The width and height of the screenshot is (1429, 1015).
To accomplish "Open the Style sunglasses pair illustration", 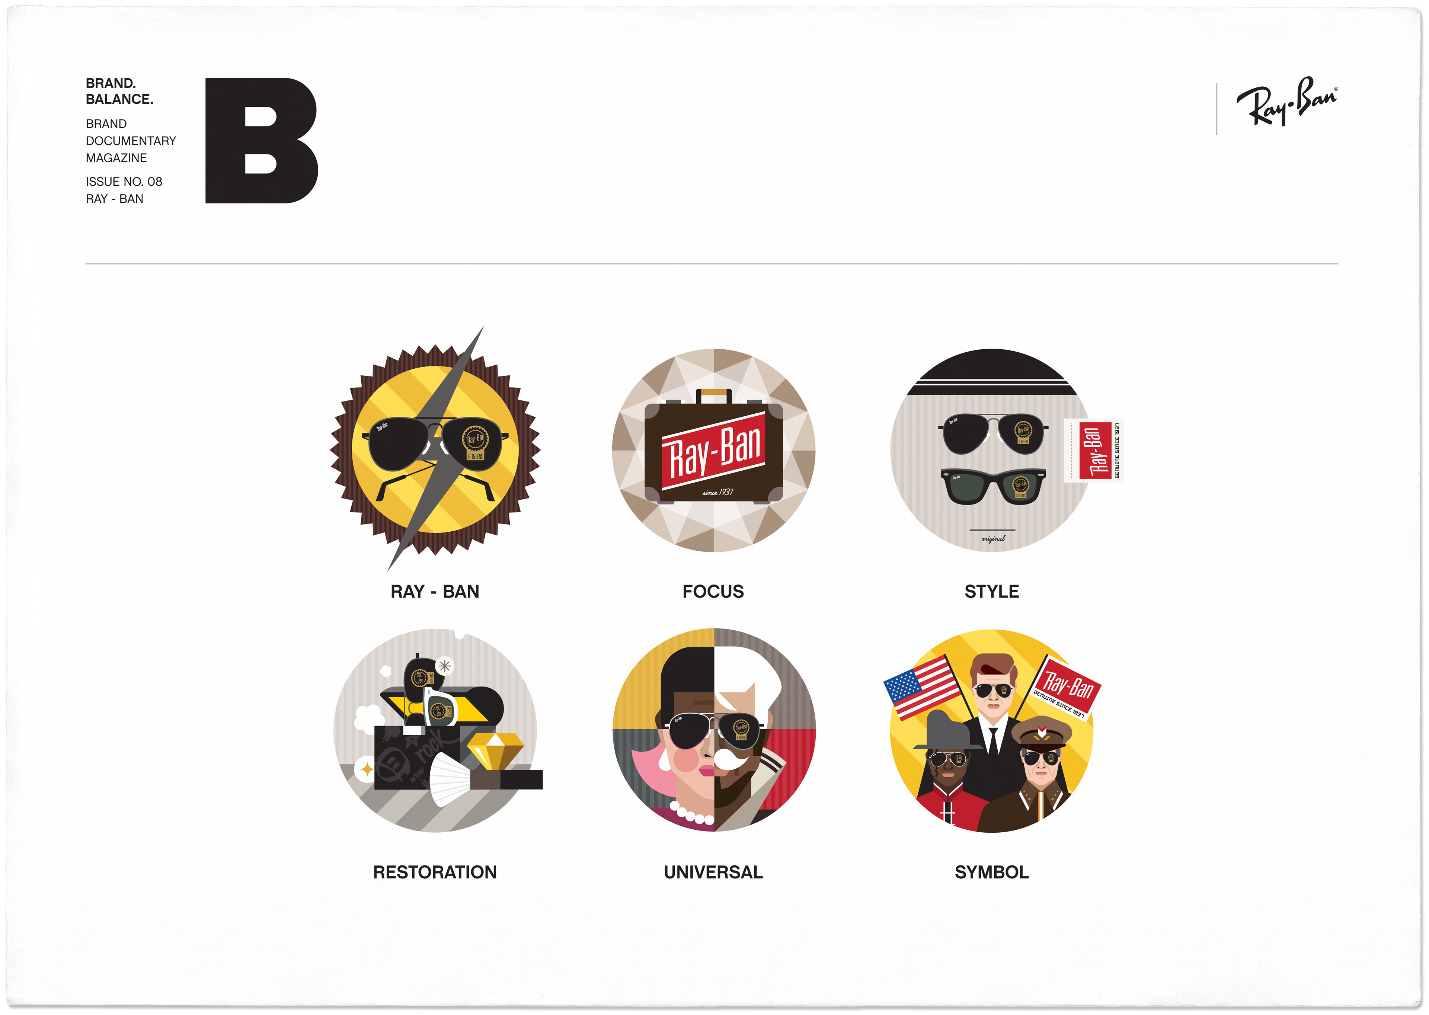I will (991, 450).
